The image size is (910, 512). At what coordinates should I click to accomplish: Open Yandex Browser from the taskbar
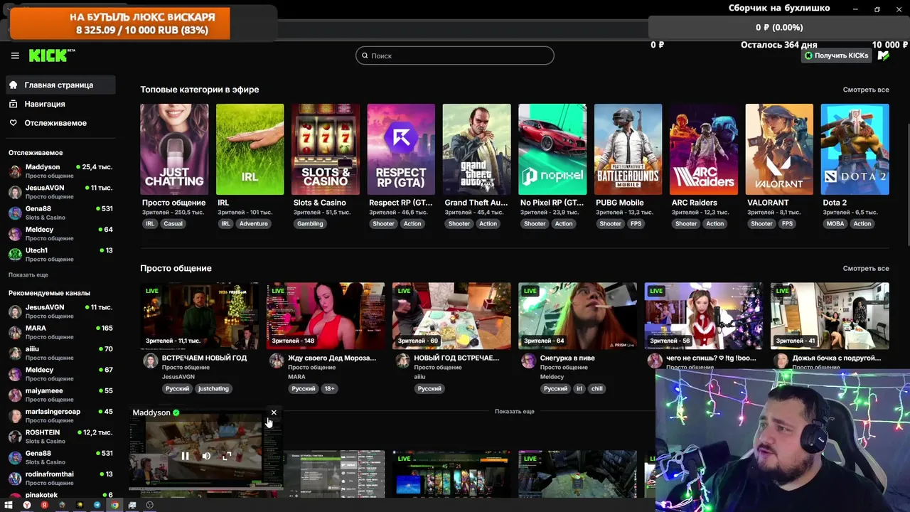pos(27,505)
